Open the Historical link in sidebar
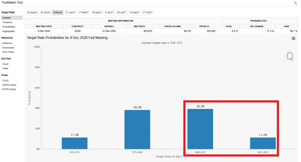 [7, 43]
